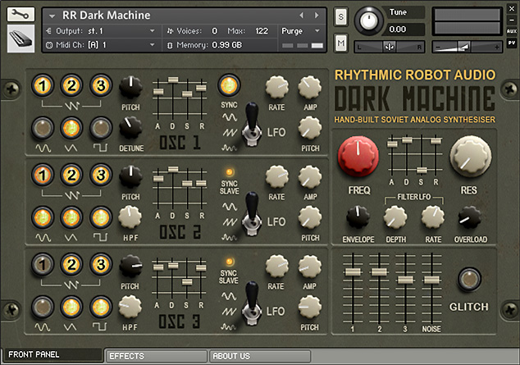Switch to the ABOUT US tab
Screen dimensions: 520x365
tap(260, 356)
